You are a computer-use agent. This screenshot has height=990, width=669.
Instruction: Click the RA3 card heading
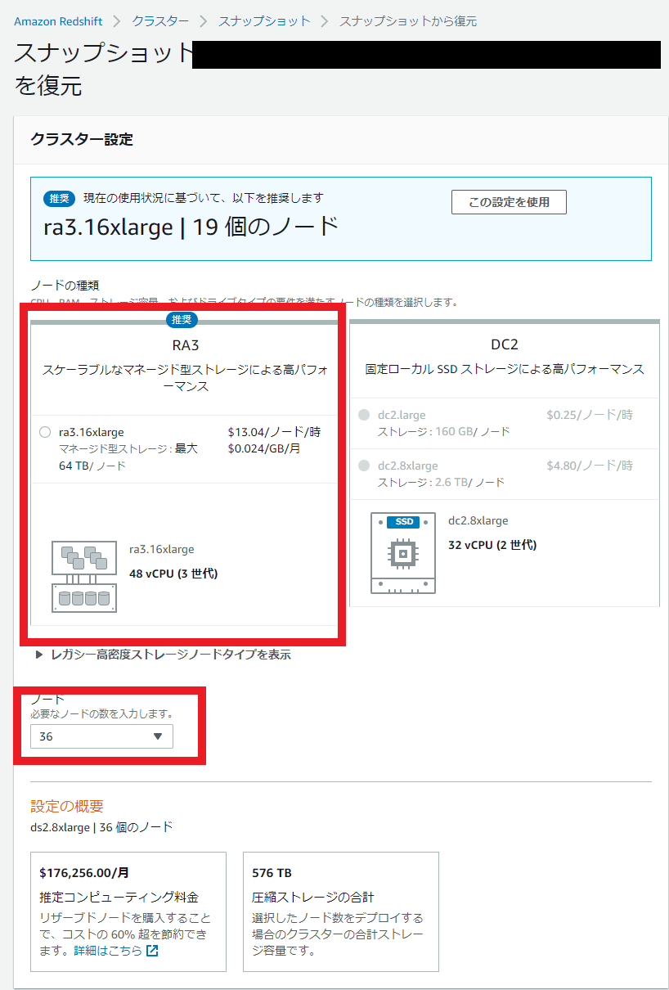tap(185, 346)
